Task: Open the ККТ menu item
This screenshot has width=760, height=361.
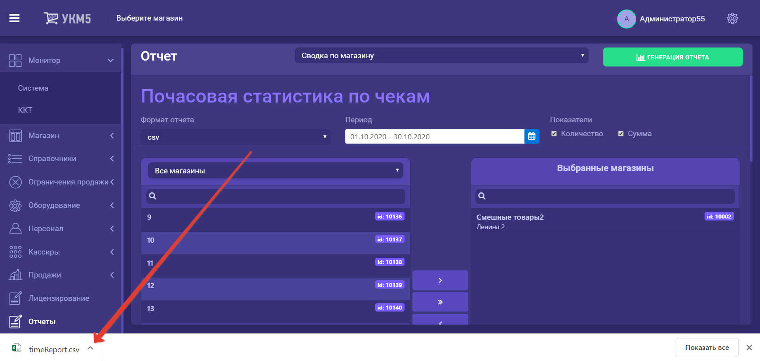Action: coord(25,110)
